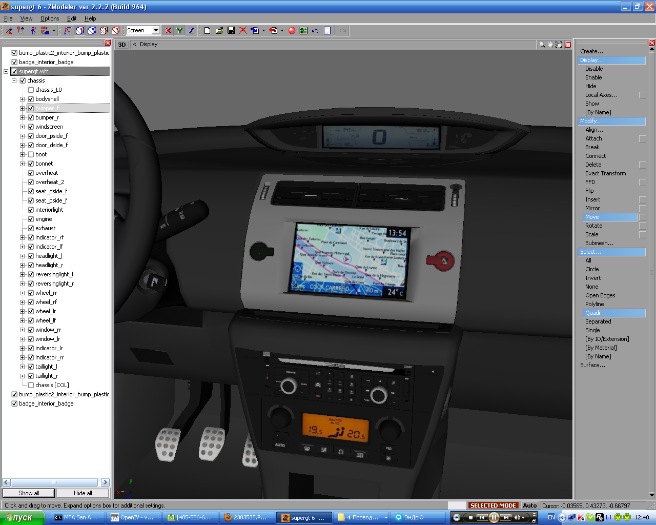
Task: Expand the wheel_rr tree node
Action: click(23, 293)
